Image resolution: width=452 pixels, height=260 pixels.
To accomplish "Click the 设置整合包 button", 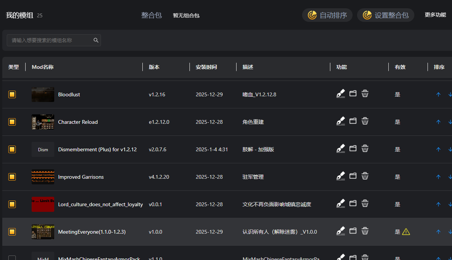I will coord(385,15).
